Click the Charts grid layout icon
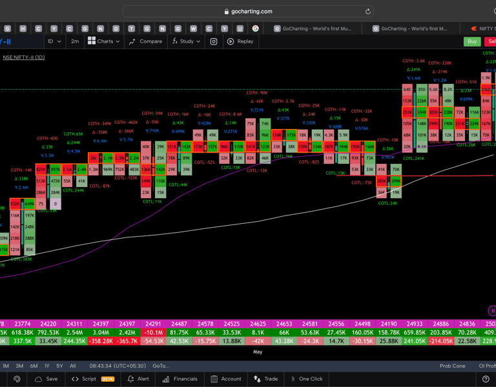Image resolution: width=496 pixels, height=387 pixels. pyautogui.click(x=92, y=41)
